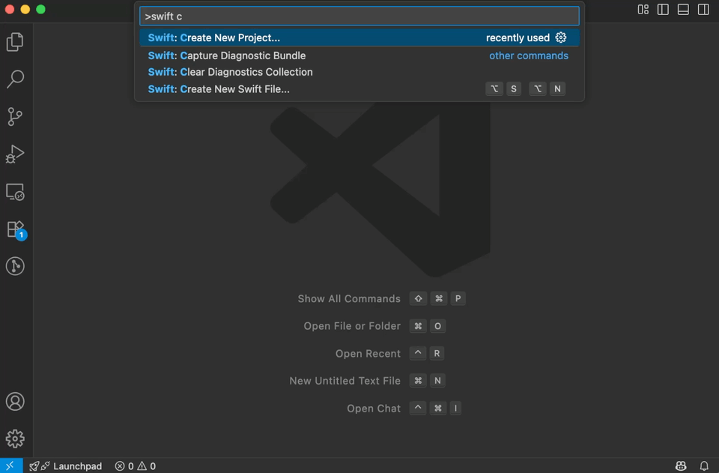This screenshot has width=719, height=473.
Task: Run Swift: Create New Swift File command
Action: (x=359, y=89)
